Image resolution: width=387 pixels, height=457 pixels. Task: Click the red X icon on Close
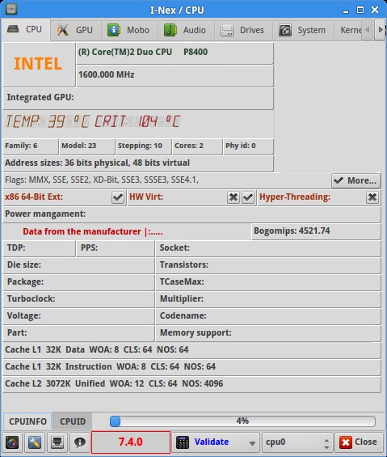tap(346, 442)
